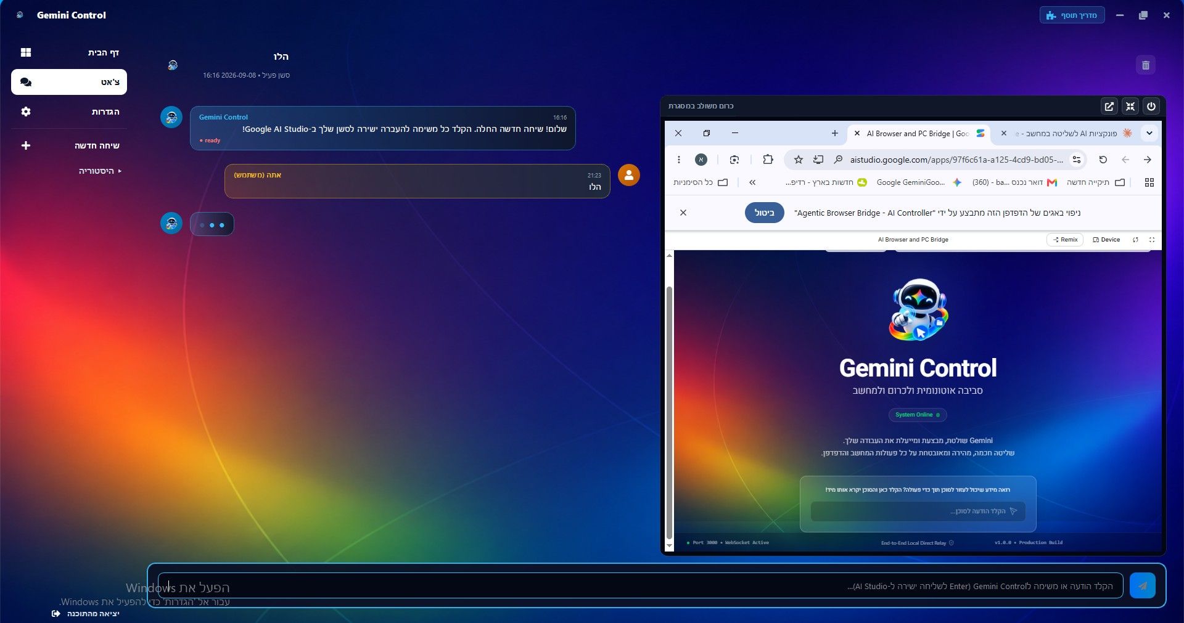Open the embedded Chrome in an external window

(x=1109, y=106)
